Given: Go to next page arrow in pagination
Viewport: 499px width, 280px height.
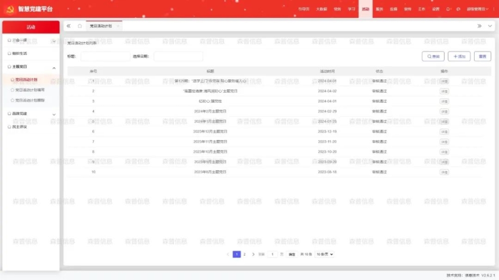Looking at the screenshot, I should pyautogui.click(x=253, y=254).
